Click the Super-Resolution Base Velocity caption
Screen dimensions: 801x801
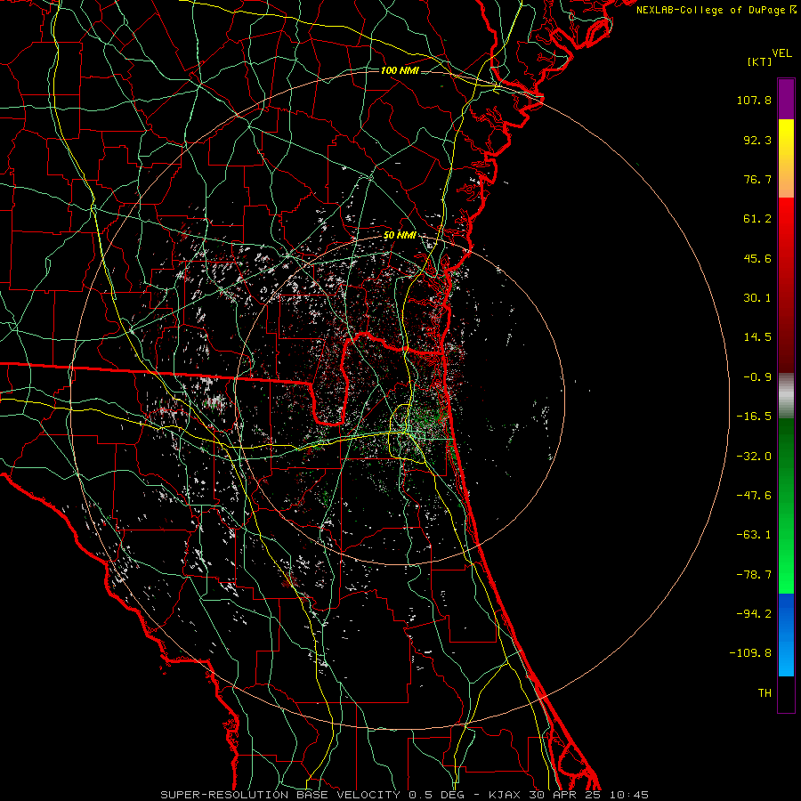tap(405, 795)
